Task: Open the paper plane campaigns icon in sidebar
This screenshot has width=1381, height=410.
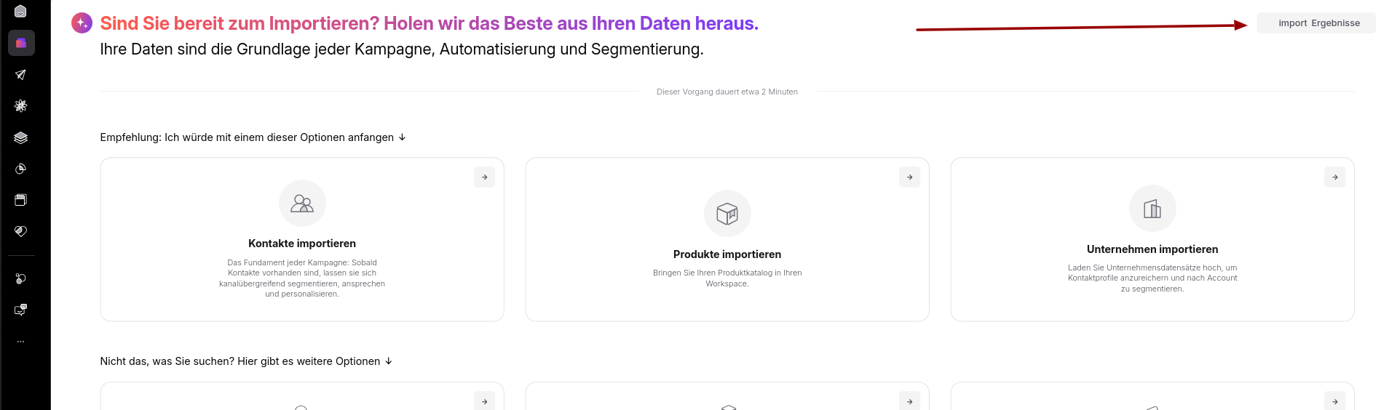Action: tap(21, 75)
